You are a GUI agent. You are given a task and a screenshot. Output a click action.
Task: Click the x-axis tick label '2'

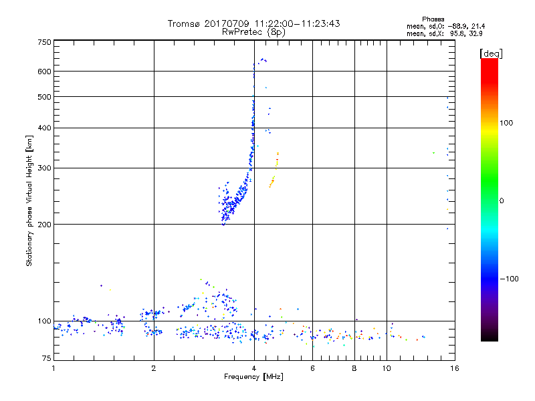pos(154,368)
